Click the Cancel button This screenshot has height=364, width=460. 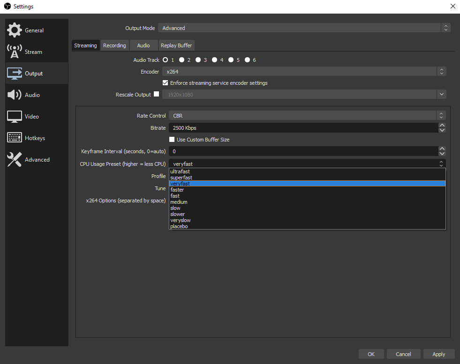coord(403,354)
